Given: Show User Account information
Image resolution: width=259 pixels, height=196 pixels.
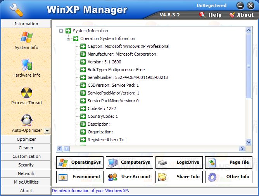Looking at the screenshot, I should [129, 177].
